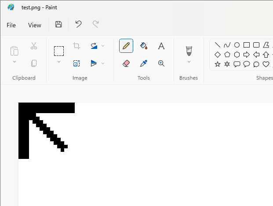The width and height of the screenshot is (273, 206).
Task: Select the Text tool
Action: 161,46
